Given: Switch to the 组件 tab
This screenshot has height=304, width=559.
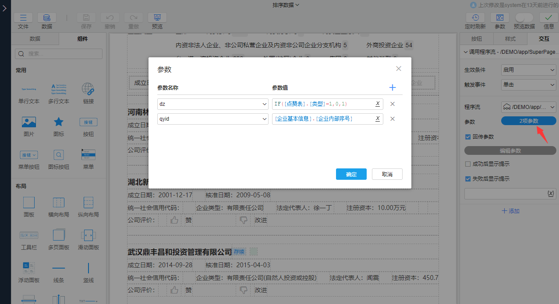Looking at the screenshot, I should point(82,38).
